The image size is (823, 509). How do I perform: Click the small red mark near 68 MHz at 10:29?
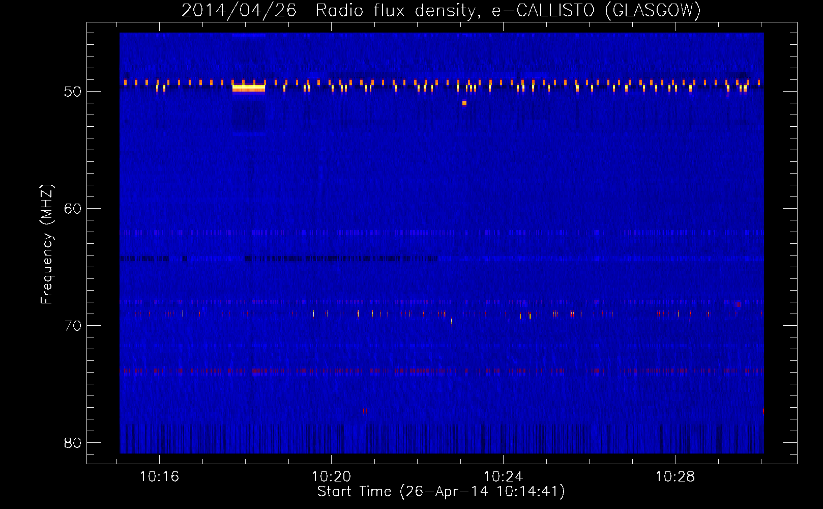pyautogui.click(x=738, y=304)
